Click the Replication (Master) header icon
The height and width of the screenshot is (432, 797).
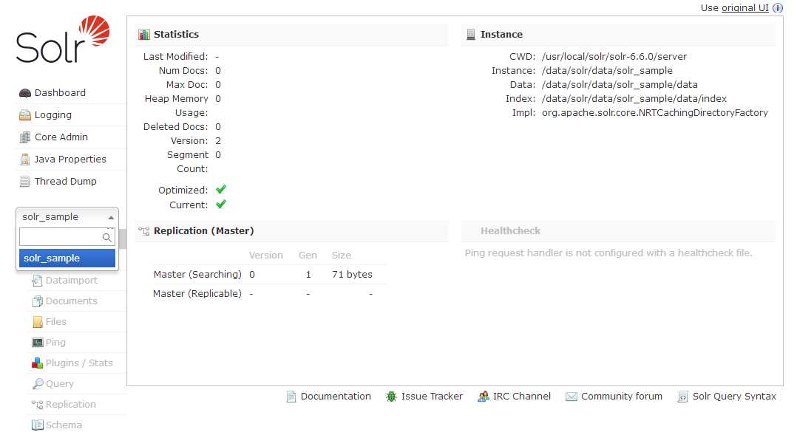pyautogui.click(x=144, y=231)
